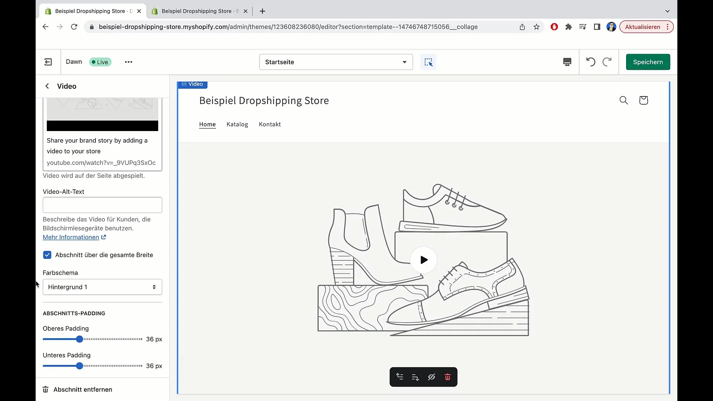Open the red Opera-style extension icon
The width and height of the screenshot is (713, 401).
pyautogui.click(x=554, y=27)
